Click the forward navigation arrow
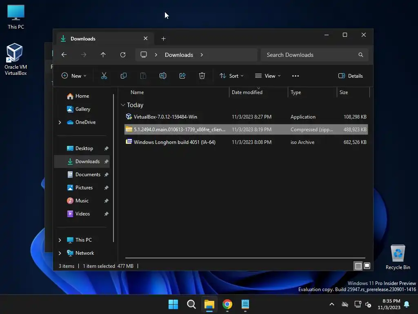 (84, 55)
